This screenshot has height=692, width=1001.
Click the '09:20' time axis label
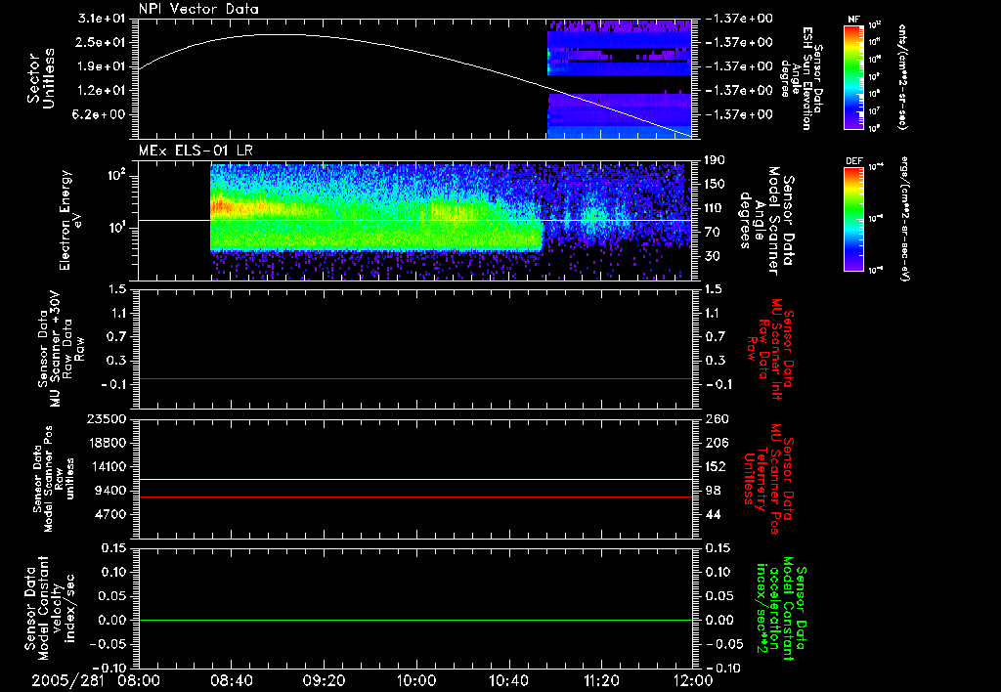(324, 681)
